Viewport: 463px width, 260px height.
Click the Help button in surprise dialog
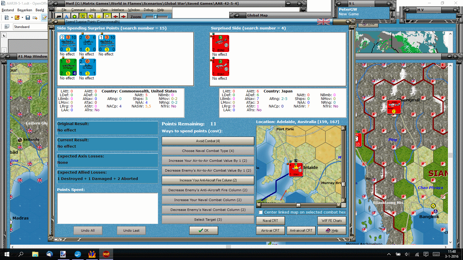tap(332, 231)
